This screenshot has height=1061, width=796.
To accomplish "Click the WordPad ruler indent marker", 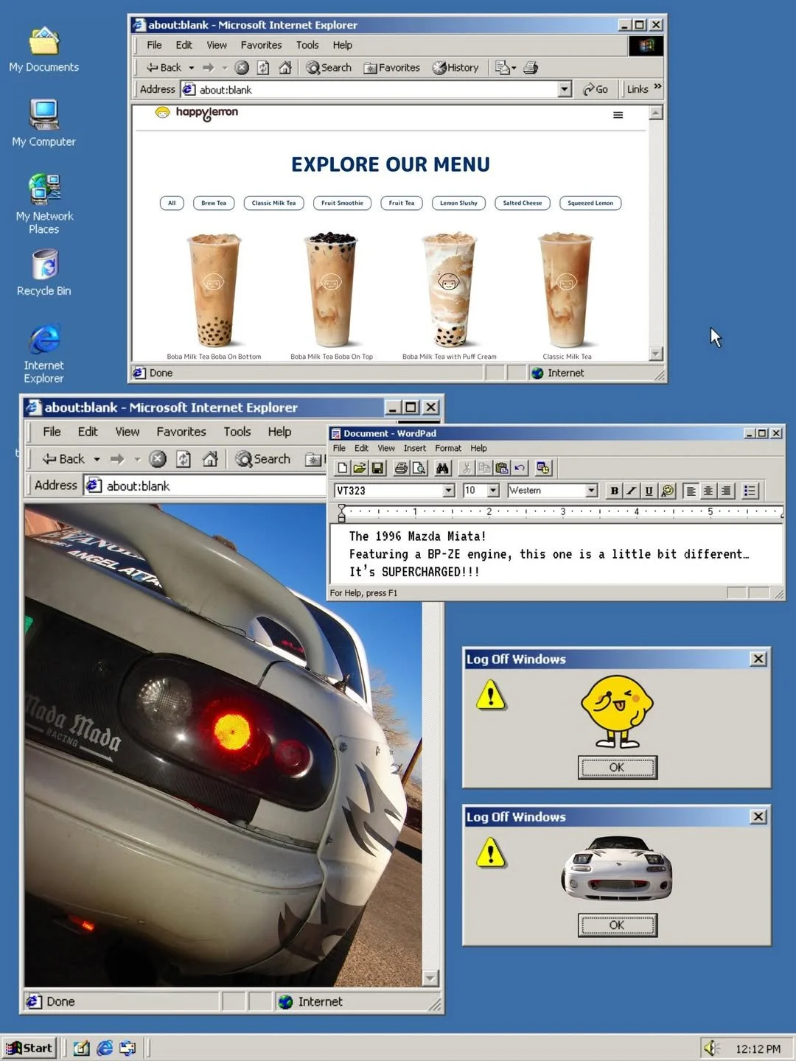I will (341, 513).
